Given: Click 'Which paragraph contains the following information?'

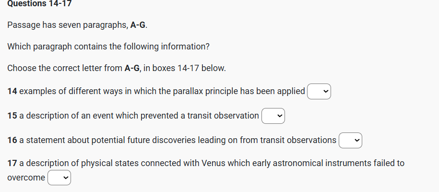Looking at the screenshot, I should 108,47.
